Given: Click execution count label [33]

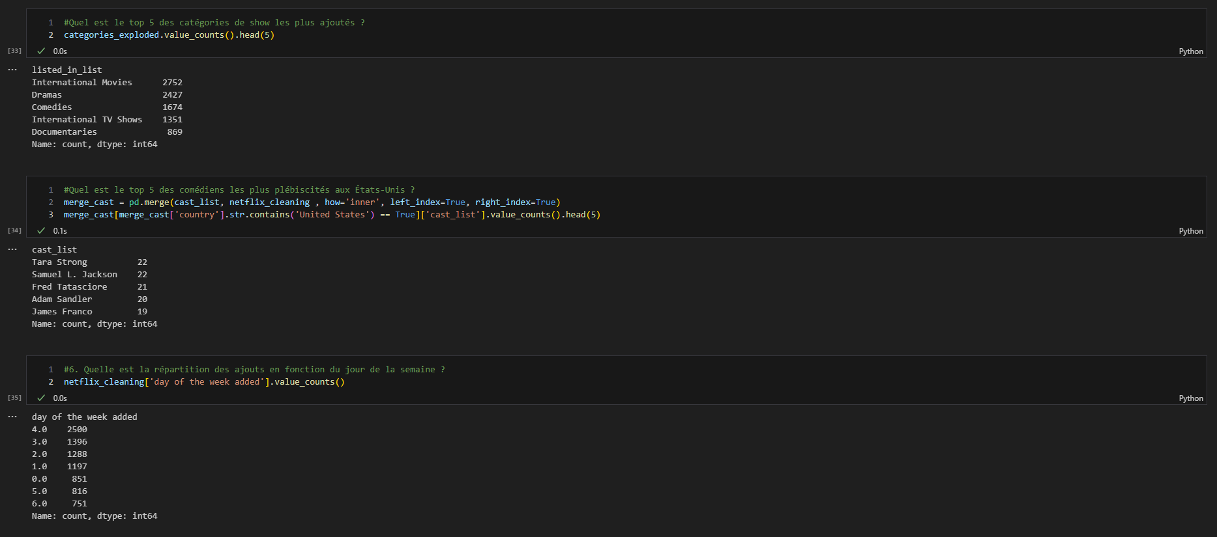Looking at the screenshot, I should (x=14, y=51).
